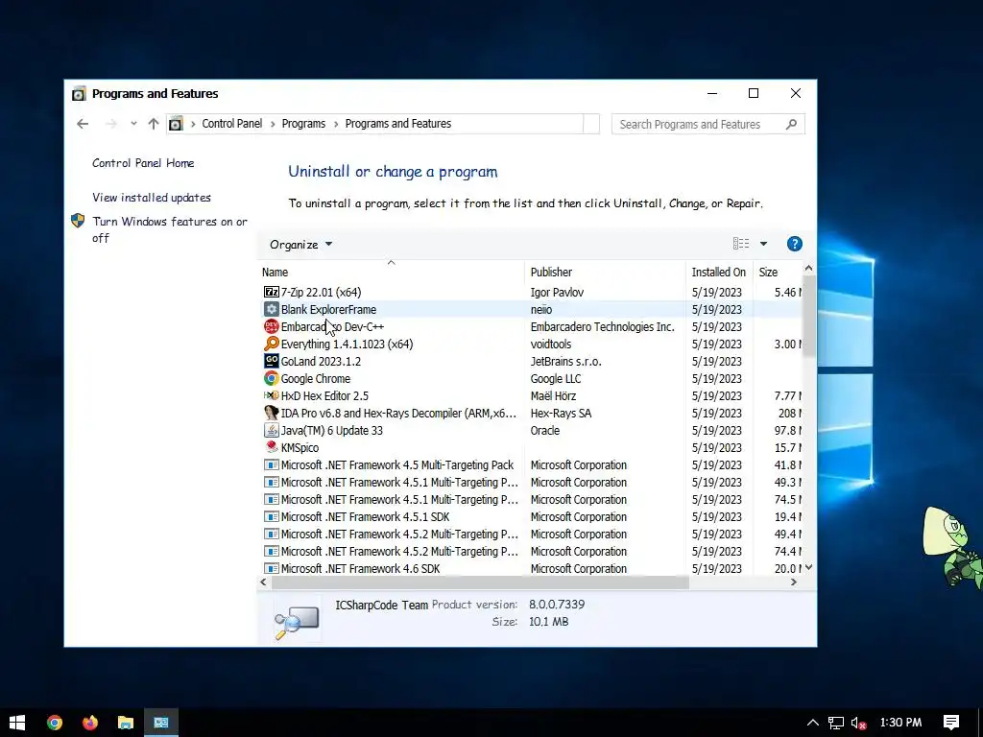Click the horizontal scrollbar right arrow
Screen dimensions: 983x737
[794, 582]
